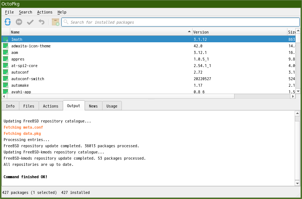This screenshot has height=199, width=302.
Task: Select the Imath package row
Action: (148, 39)
